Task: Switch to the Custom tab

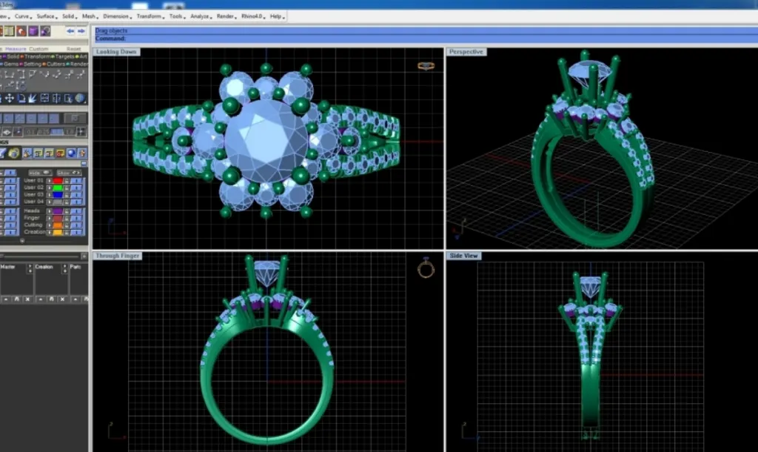Action: (38, 48)
